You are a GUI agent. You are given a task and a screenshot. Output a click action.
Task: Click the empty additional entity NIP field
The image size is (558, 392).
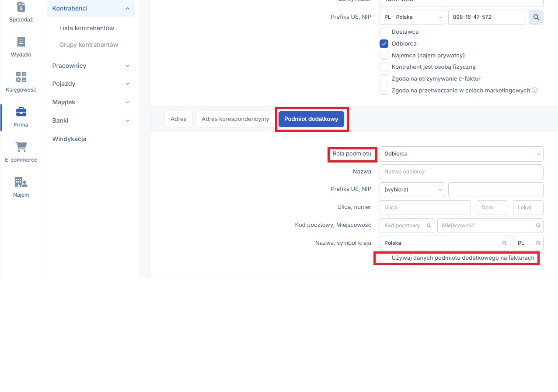point(496,190)
